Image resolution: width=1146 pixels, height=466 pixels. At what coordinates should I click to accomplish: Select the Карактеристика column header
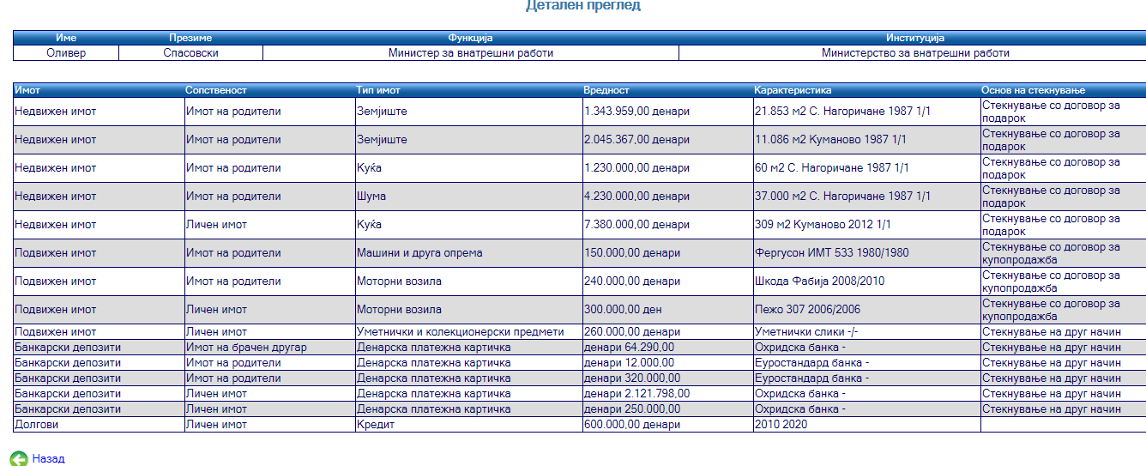click(793, 90)
